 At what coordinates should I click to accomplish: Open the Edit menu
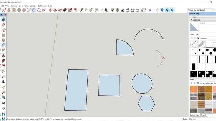[x=2, y=6]
